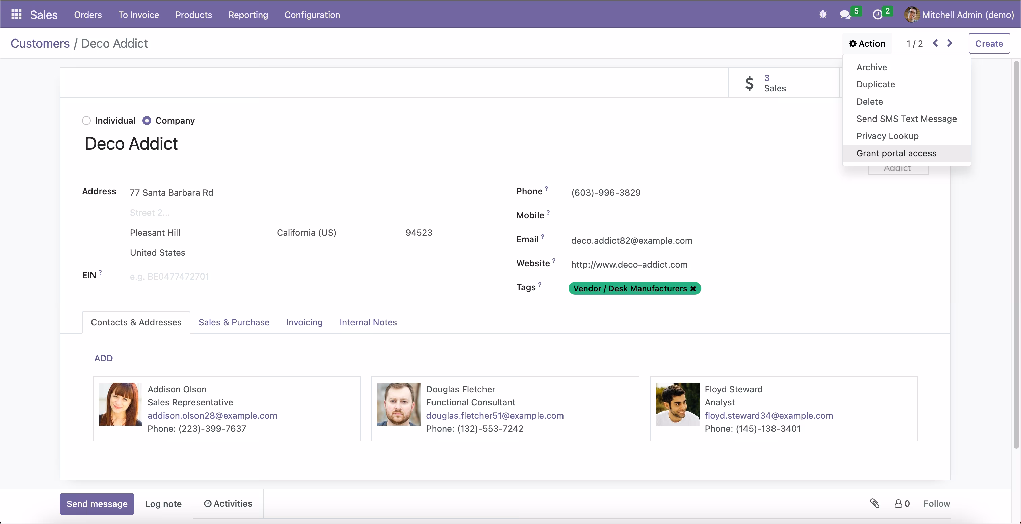Go to previous record arrow

coord(935,43)
